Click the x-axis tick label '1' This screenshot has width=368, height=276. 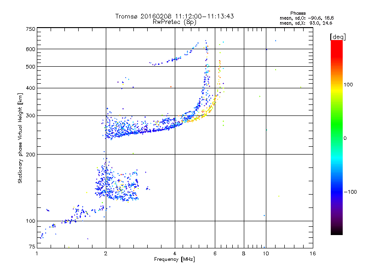tap(37, 253)
